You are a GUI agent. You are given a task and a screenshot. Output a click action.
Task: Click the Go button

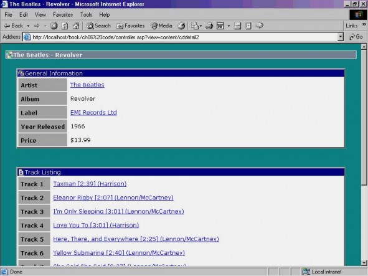[356, 37]
